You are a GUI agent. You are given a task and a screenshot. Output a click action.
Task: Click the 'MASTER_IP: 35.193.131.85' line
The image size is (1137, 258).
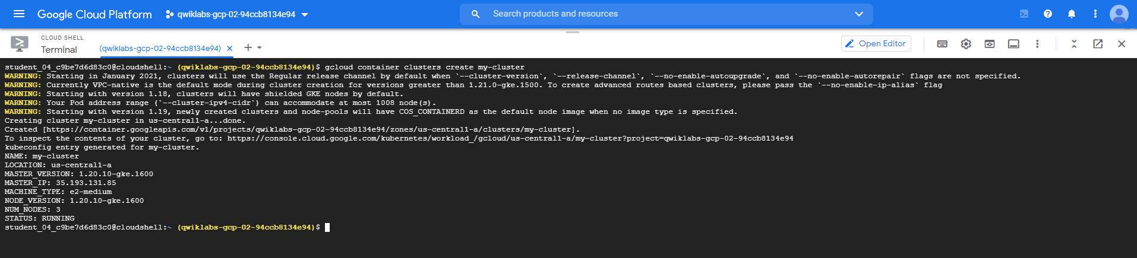tap(61, 183)
